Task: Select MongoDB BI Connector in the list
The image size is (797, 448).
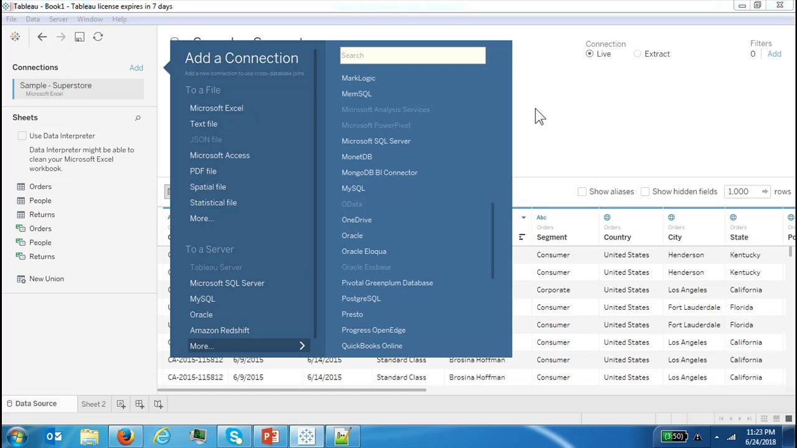Action: coord(379,172)
